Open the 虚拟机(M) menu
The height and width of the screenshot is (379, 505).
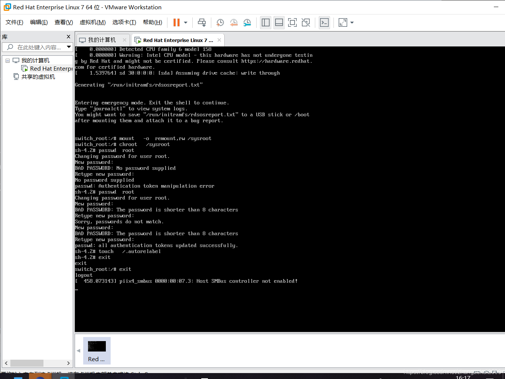(93, 22)
